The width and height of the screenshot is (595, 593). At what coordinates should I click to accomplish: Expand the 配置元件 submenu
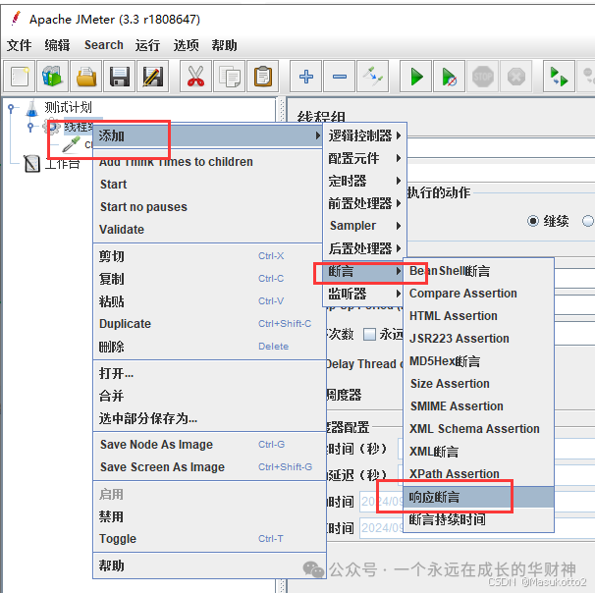click(x=364, y=158)
